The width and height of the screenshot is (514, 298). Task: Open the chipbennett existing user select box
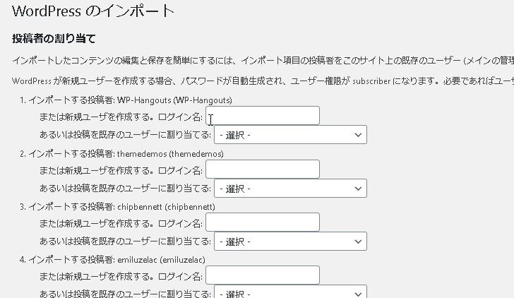pyautogui.click(x=290, y=242)
